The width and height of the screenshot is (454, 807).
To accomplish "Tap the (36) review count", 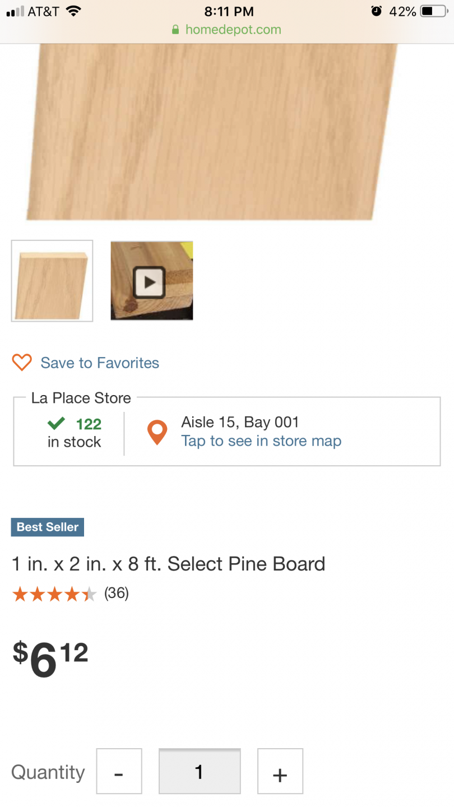I will [117, 593].
